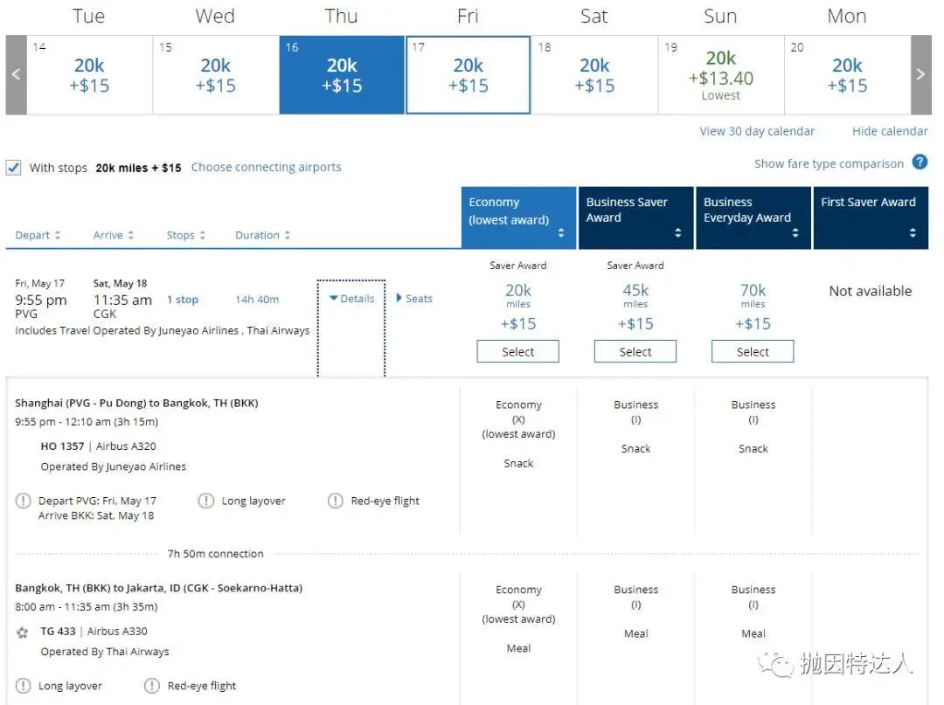Switch to First Saver Award tab
This screenshot has width=944, height=705.
tap(871, 218)
